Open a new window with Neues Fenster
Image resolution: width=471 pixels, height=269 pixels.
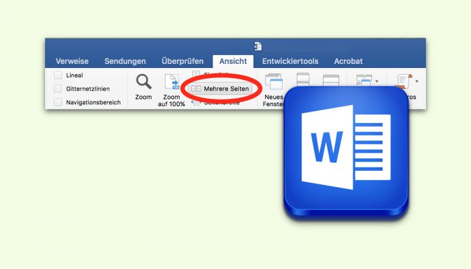pos(273,90)
